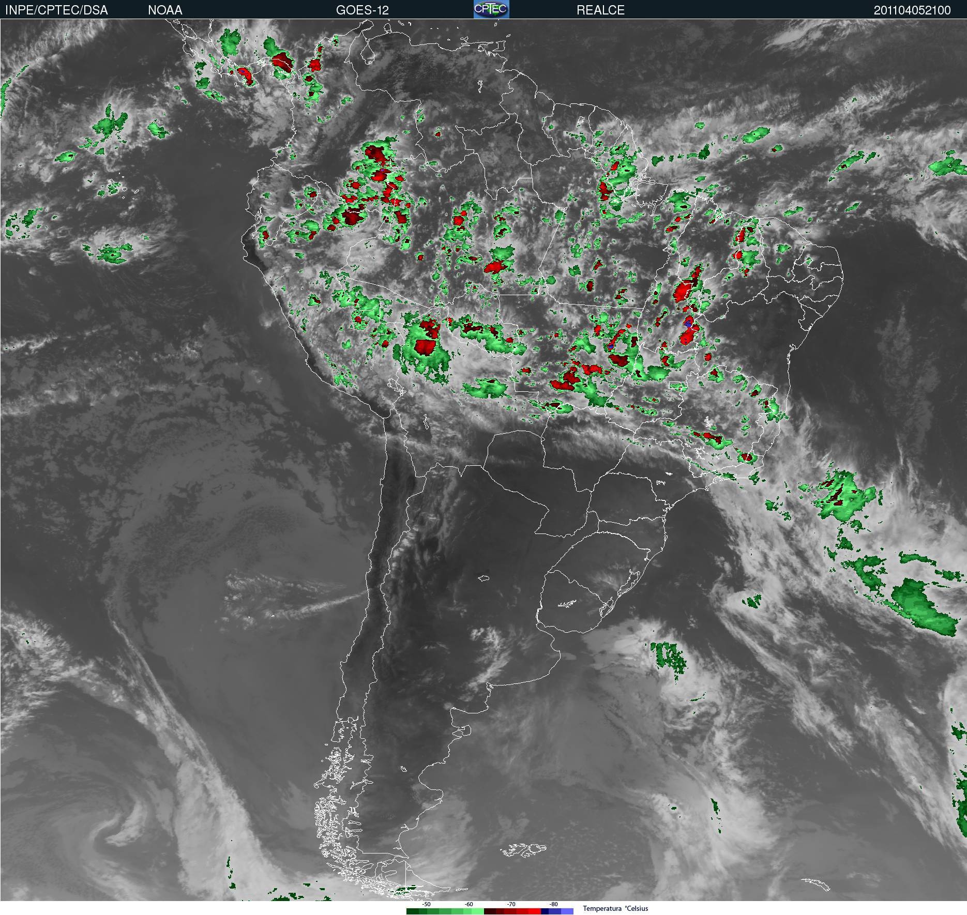Click the GOES-12 satellite label

362,10
